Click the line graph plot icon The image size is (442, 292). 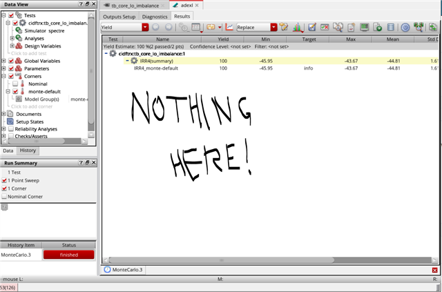229,28
